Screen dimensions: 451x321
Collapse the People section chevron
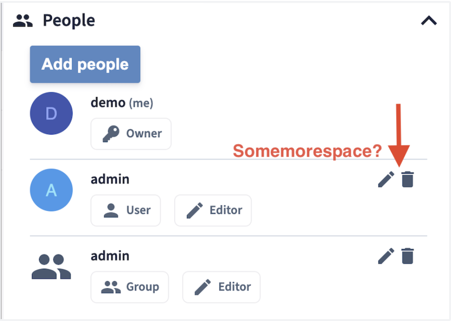pos(429,21)
